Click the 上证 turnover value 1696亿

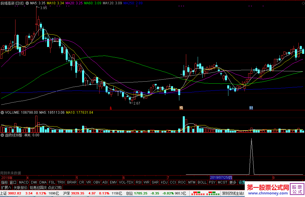point(54,193)
